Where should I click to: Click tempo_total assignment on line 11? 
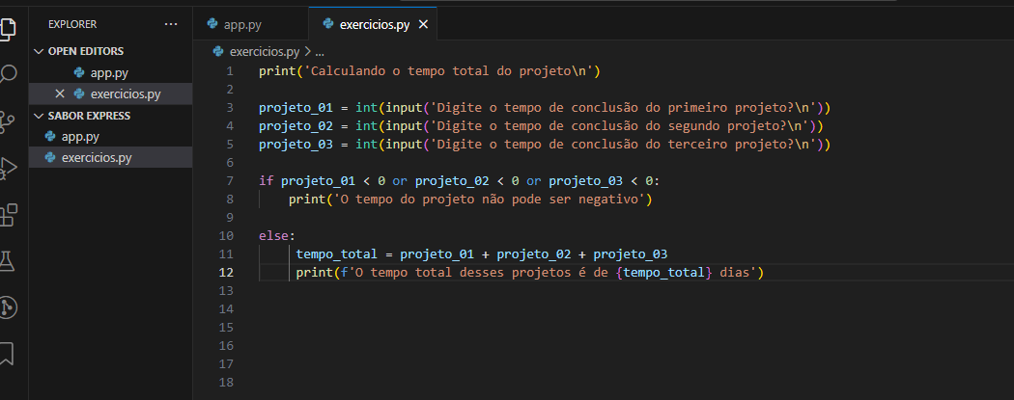coord(336,254)
